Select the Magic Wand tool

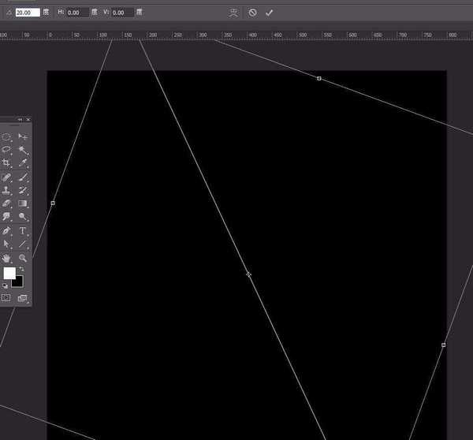pos(23,149)
